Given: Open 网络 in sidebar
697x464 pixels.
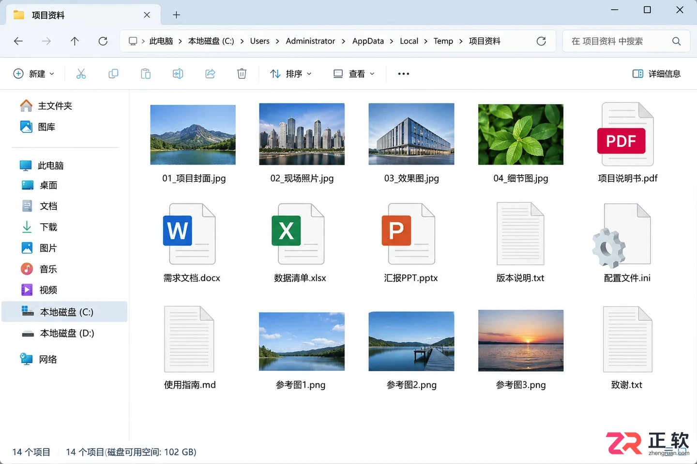Looking at the screenshot, I should 39,359.
